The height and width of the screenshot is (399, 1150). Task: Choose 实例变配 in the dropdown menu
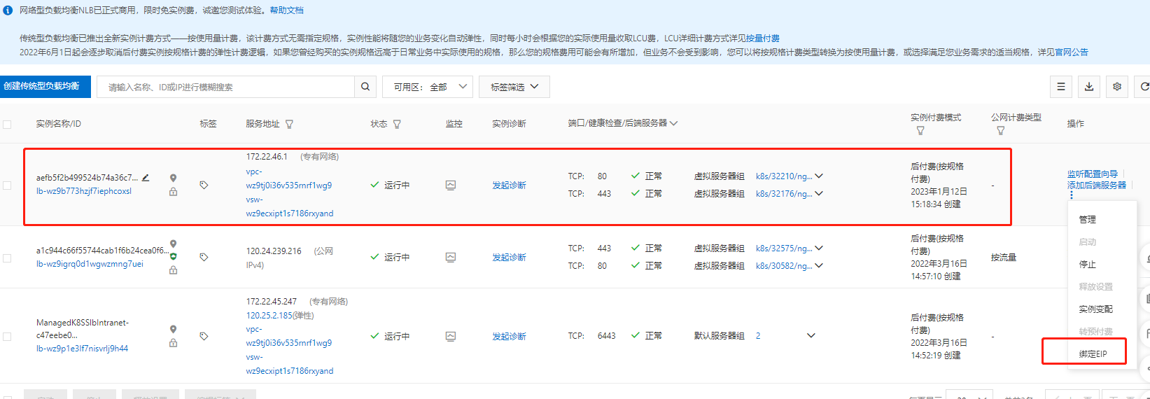pyautogui.click(x=1095, y=309)
